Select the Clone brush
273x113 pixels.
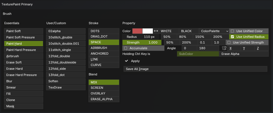(24, 100)
